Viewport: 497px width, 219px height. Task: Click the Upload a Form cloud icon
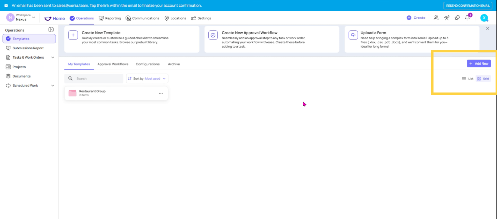(x=353, y=35)
